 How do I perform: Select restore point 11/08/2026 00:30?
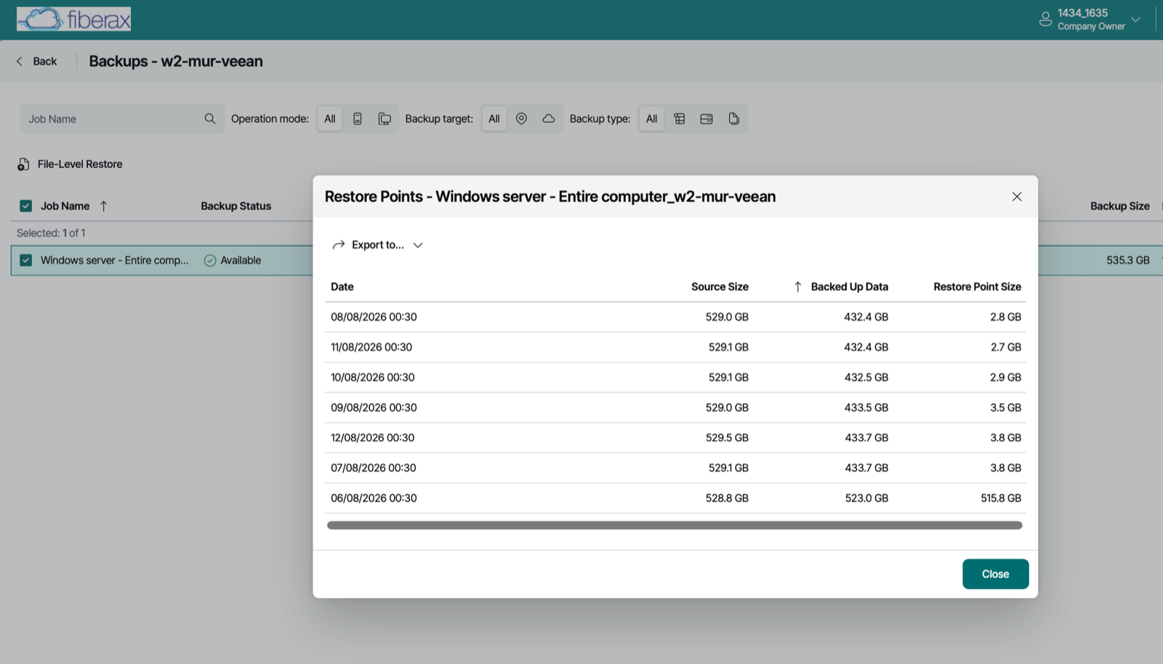coord(675,348)
